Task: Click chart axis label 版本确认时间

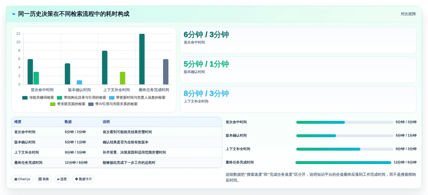Action: pyautogui.click(x=79, y=90)
